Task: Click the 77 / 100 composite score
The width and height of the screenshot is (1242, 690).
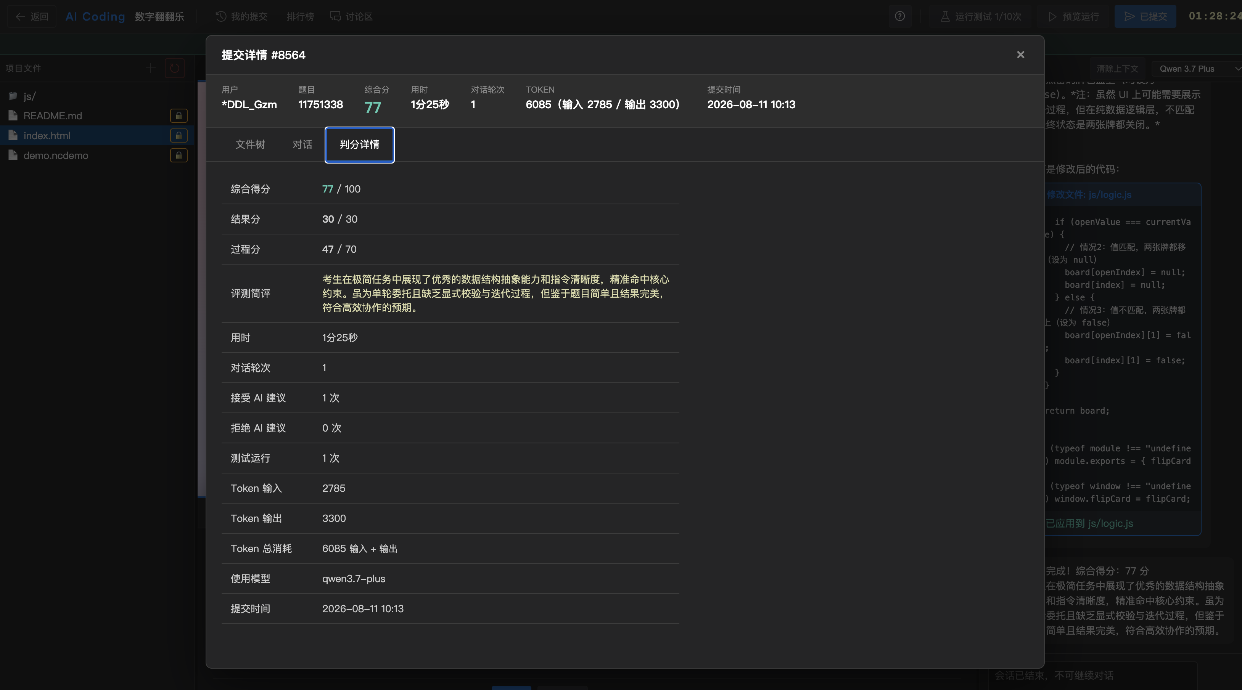Action: 341,189
